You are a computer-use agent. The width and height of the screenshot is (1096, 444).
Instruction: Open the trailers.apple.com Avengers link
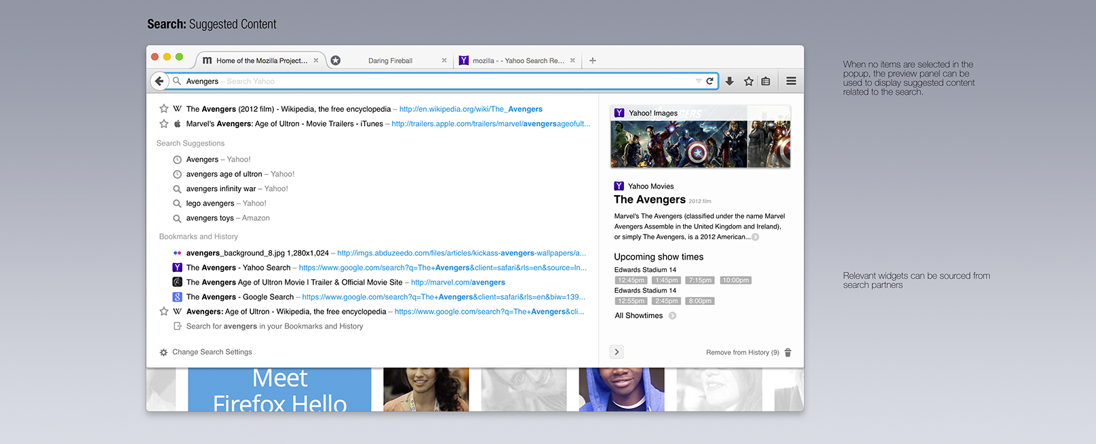[x=490, y=124]
